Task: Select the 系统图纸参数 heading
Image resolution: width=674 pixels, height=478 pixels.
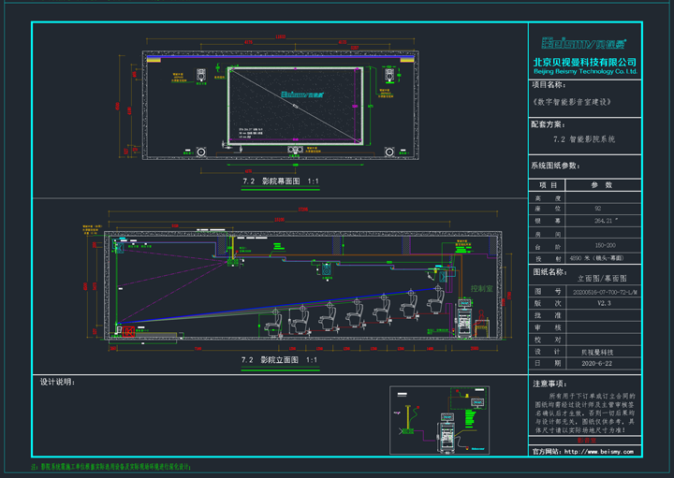Action: [555, 166]
